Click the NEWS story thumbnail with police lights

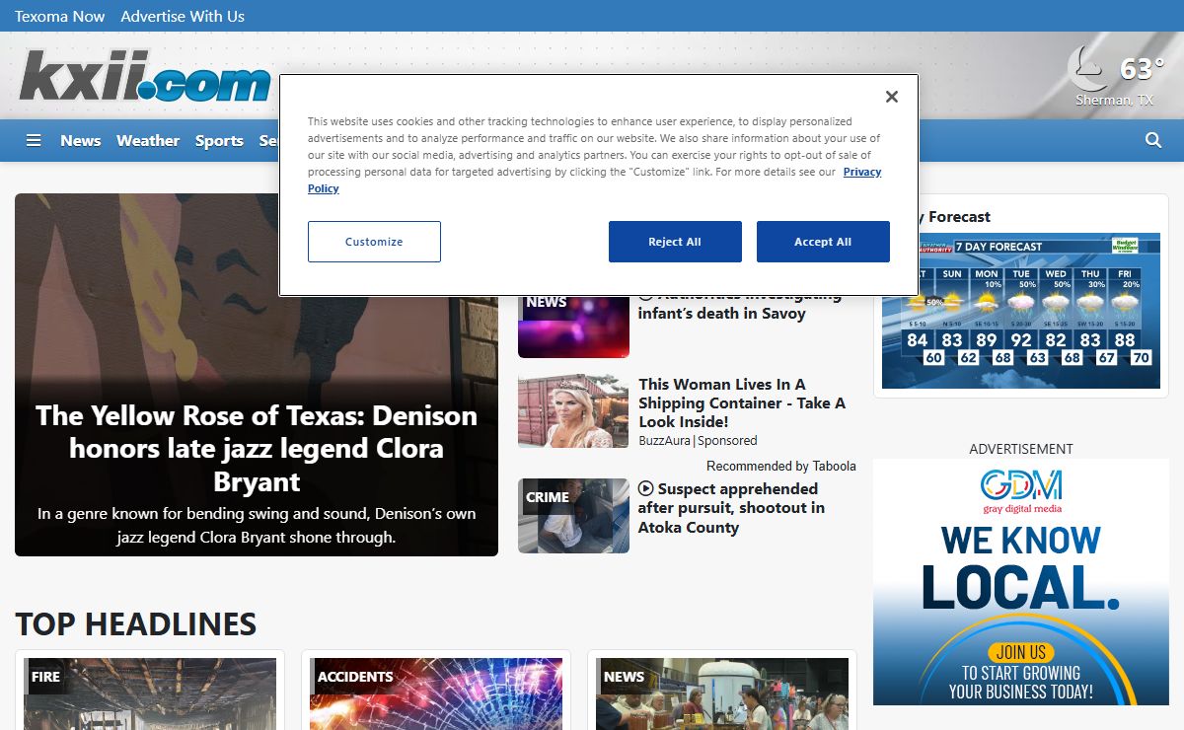tap(573, 326)
